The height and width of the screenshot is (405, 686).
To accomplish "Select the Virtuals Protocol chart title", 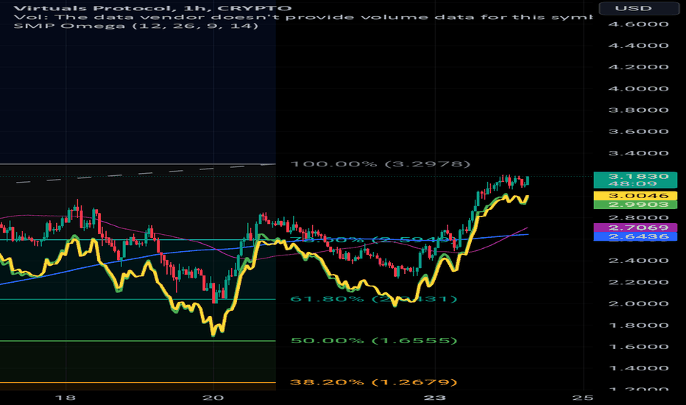I will tap(152, 8).
